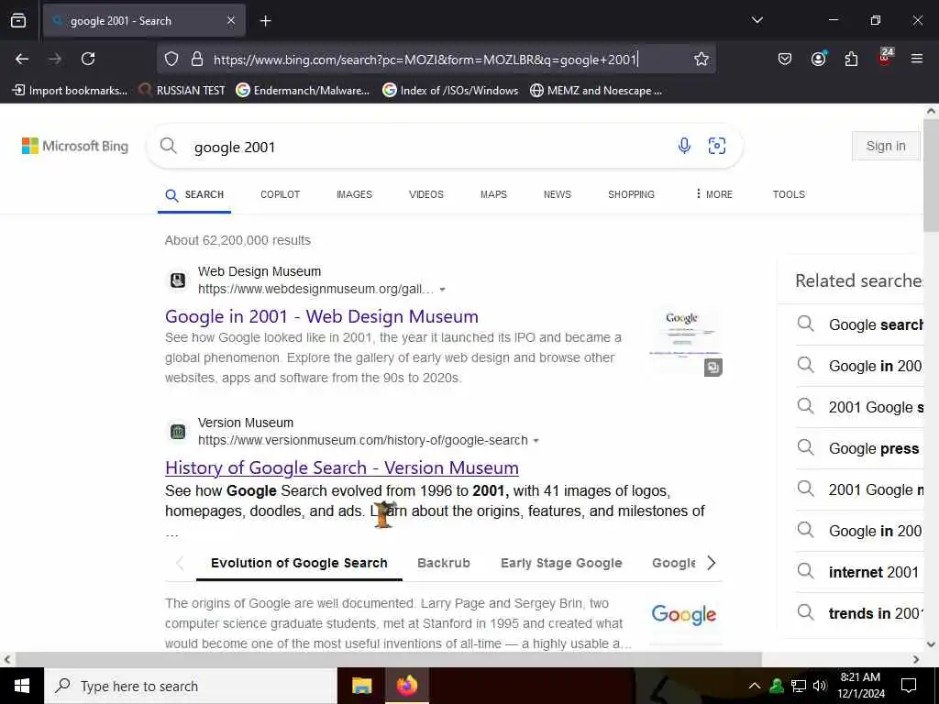Click the Firefox taskbar icon

click(x=406, y=686)
